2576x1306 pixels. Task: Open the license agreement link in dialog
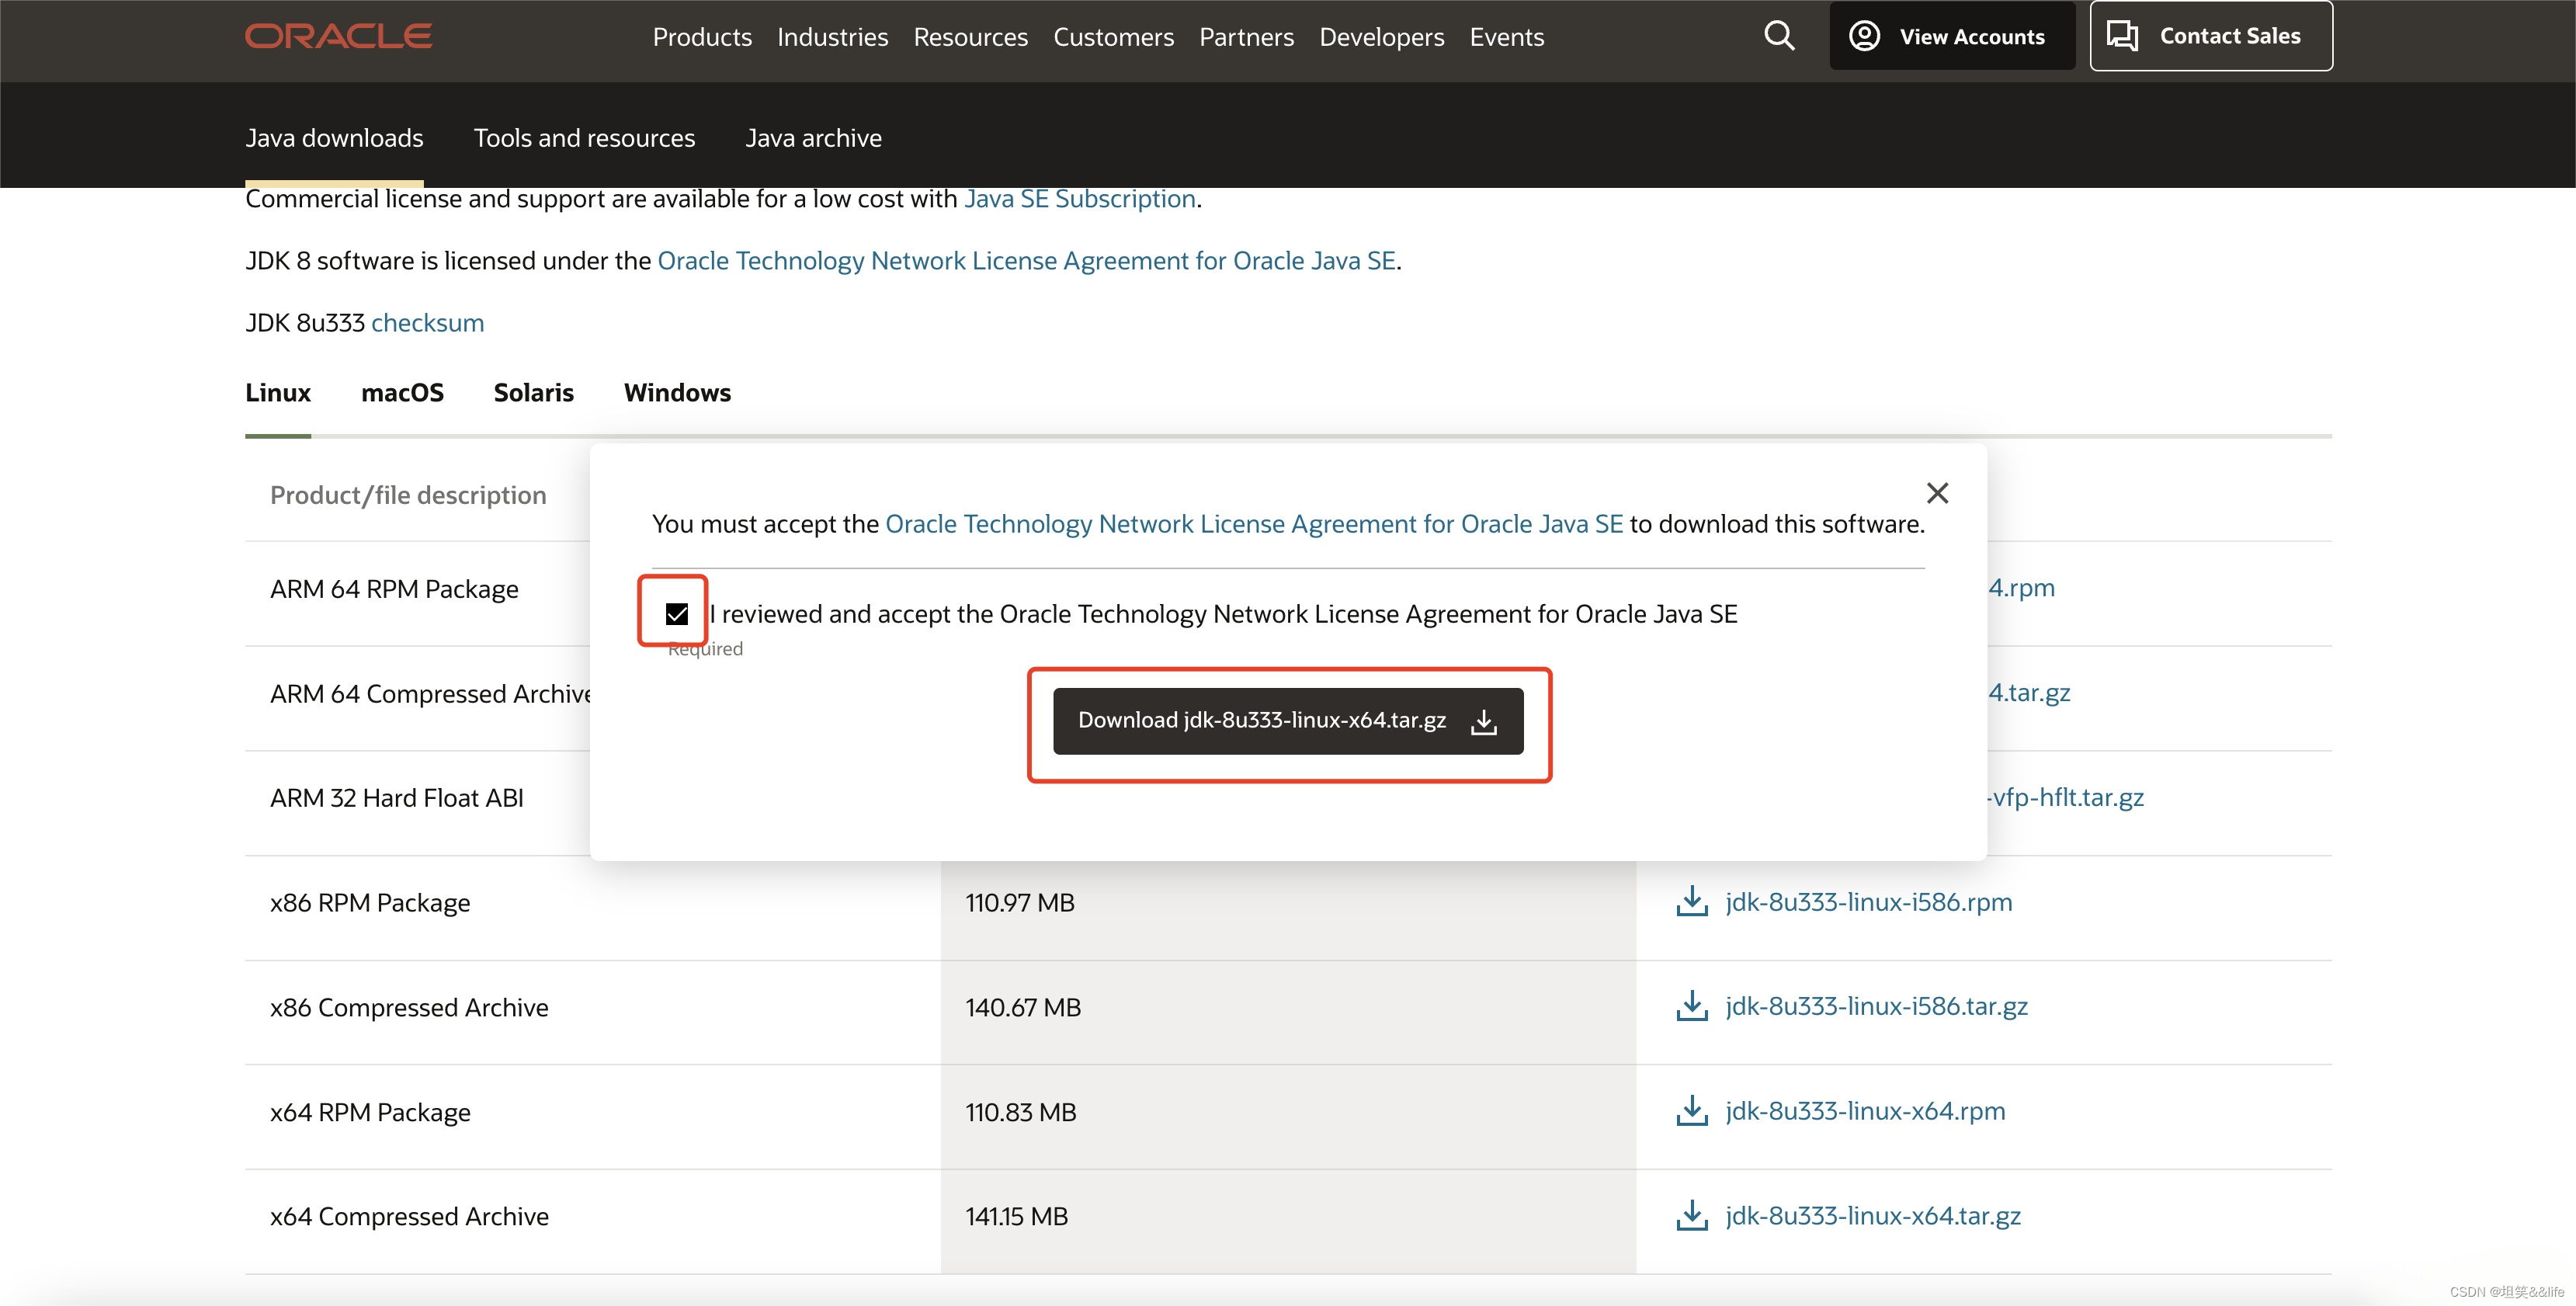1254,523
